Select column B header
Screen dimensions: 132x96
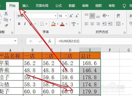(x=32, y=50)
